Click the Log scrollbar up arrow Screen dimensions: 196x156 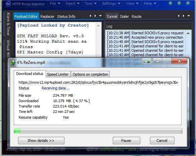[188, 33]
